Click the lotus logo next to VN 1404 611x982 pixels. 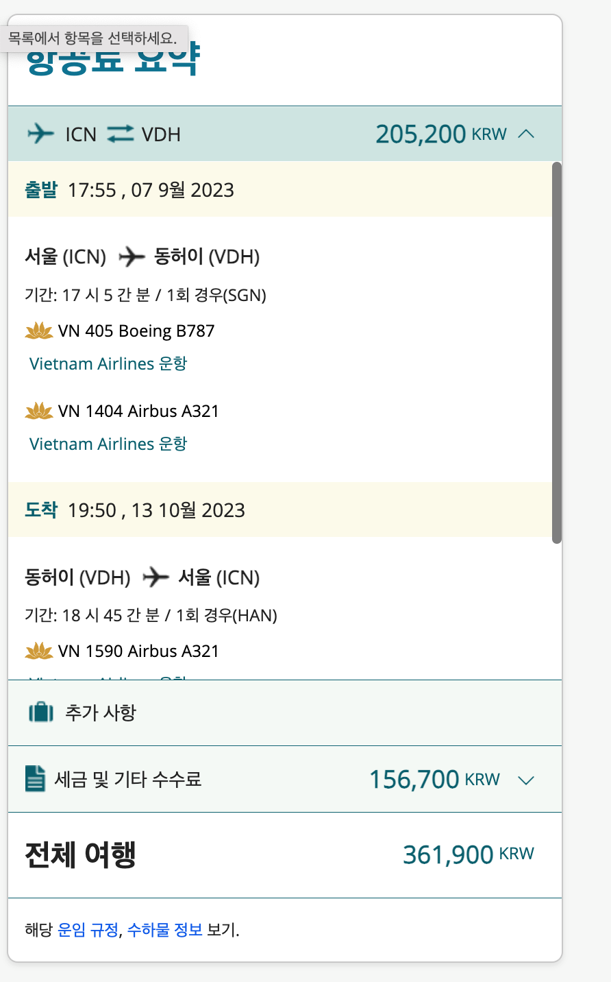[x=39, y=411]
